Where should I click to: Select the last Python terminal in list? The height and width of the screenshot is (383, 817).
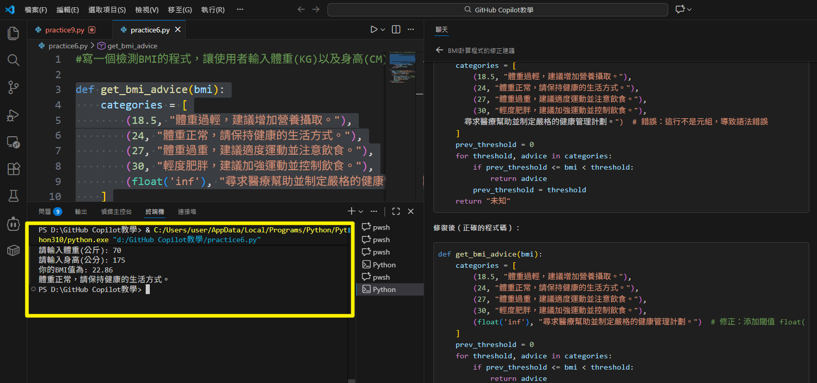click(384, 289)
